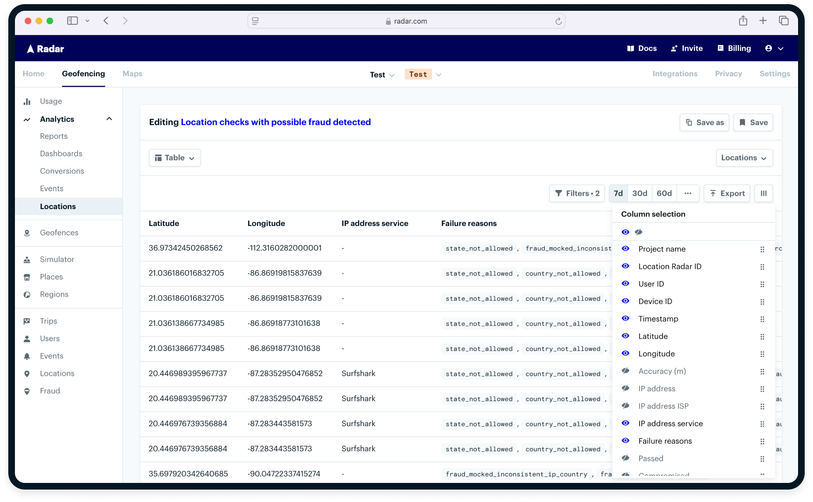The width and height of the screenshot is (813, 502).
Task: Click the Radar logo
Action: 46,49
